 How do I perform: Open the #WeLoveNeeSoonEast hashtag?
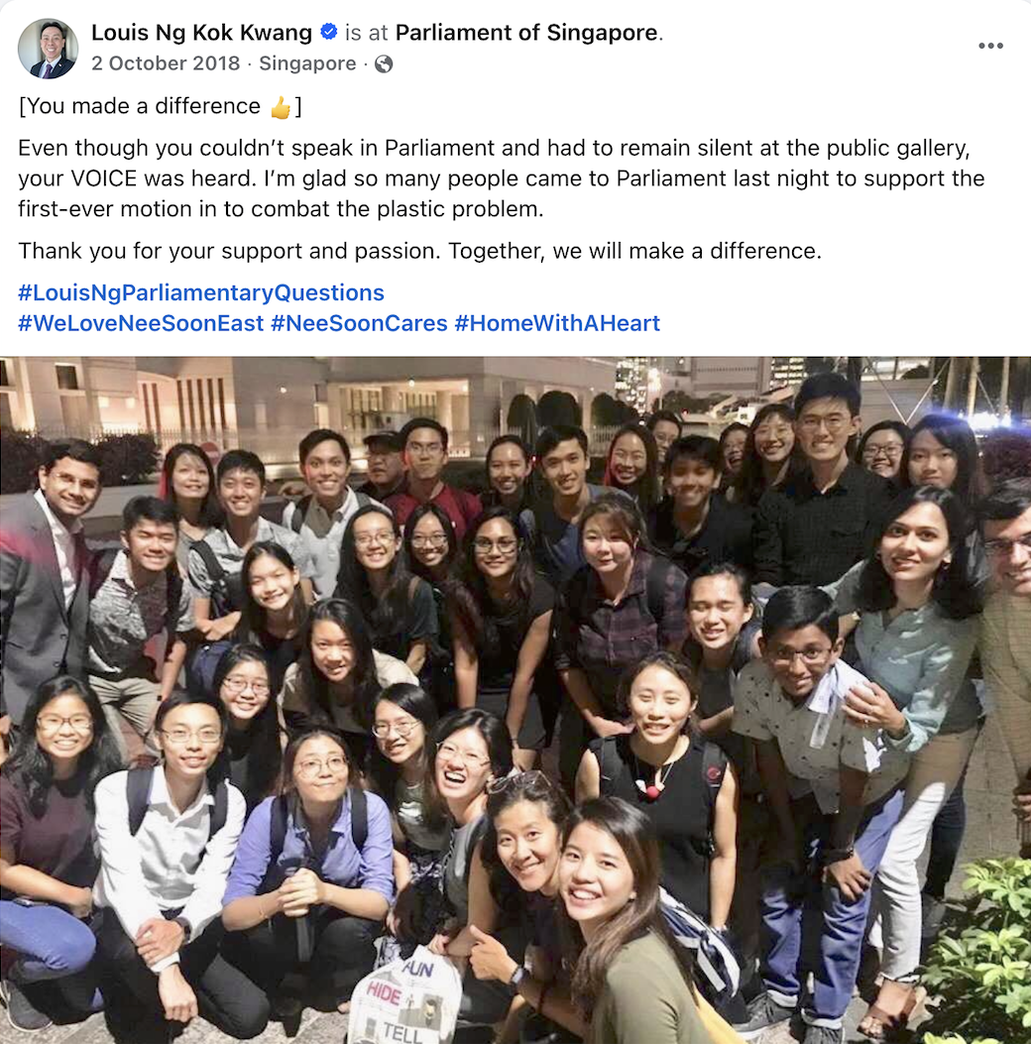(141, 323)
